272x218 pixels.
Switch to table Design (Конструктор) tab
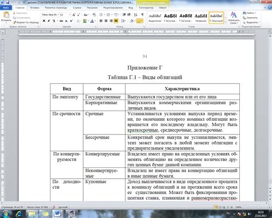[146, 7]
